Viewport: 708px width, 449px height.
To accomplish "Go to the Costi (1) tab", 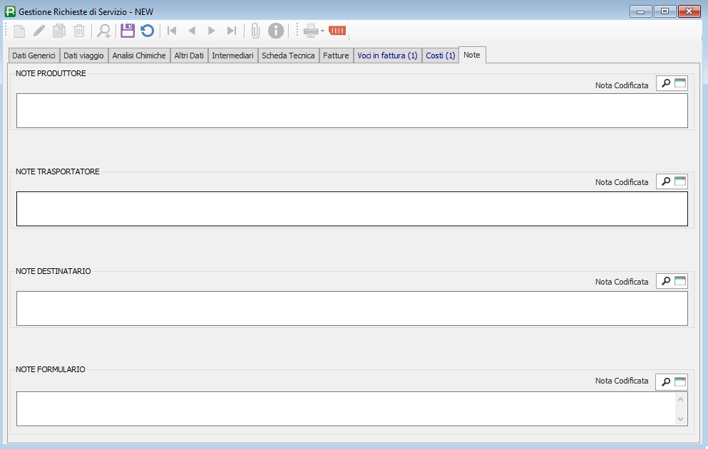I will (441, 56).
